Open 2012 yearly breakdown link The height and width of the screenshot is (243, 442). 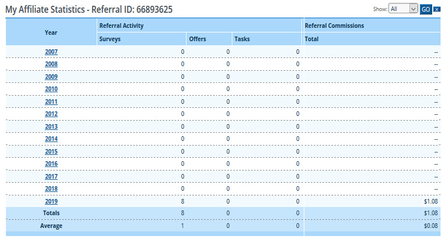coord(51,114)
